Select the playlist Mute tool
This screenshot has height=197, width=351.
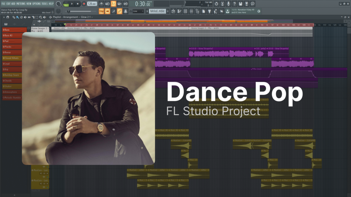25,17
